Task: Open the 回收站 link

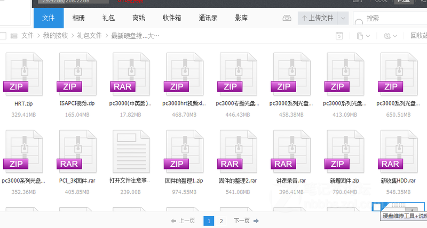Action: pyautogui.click(x=418, y=36)
